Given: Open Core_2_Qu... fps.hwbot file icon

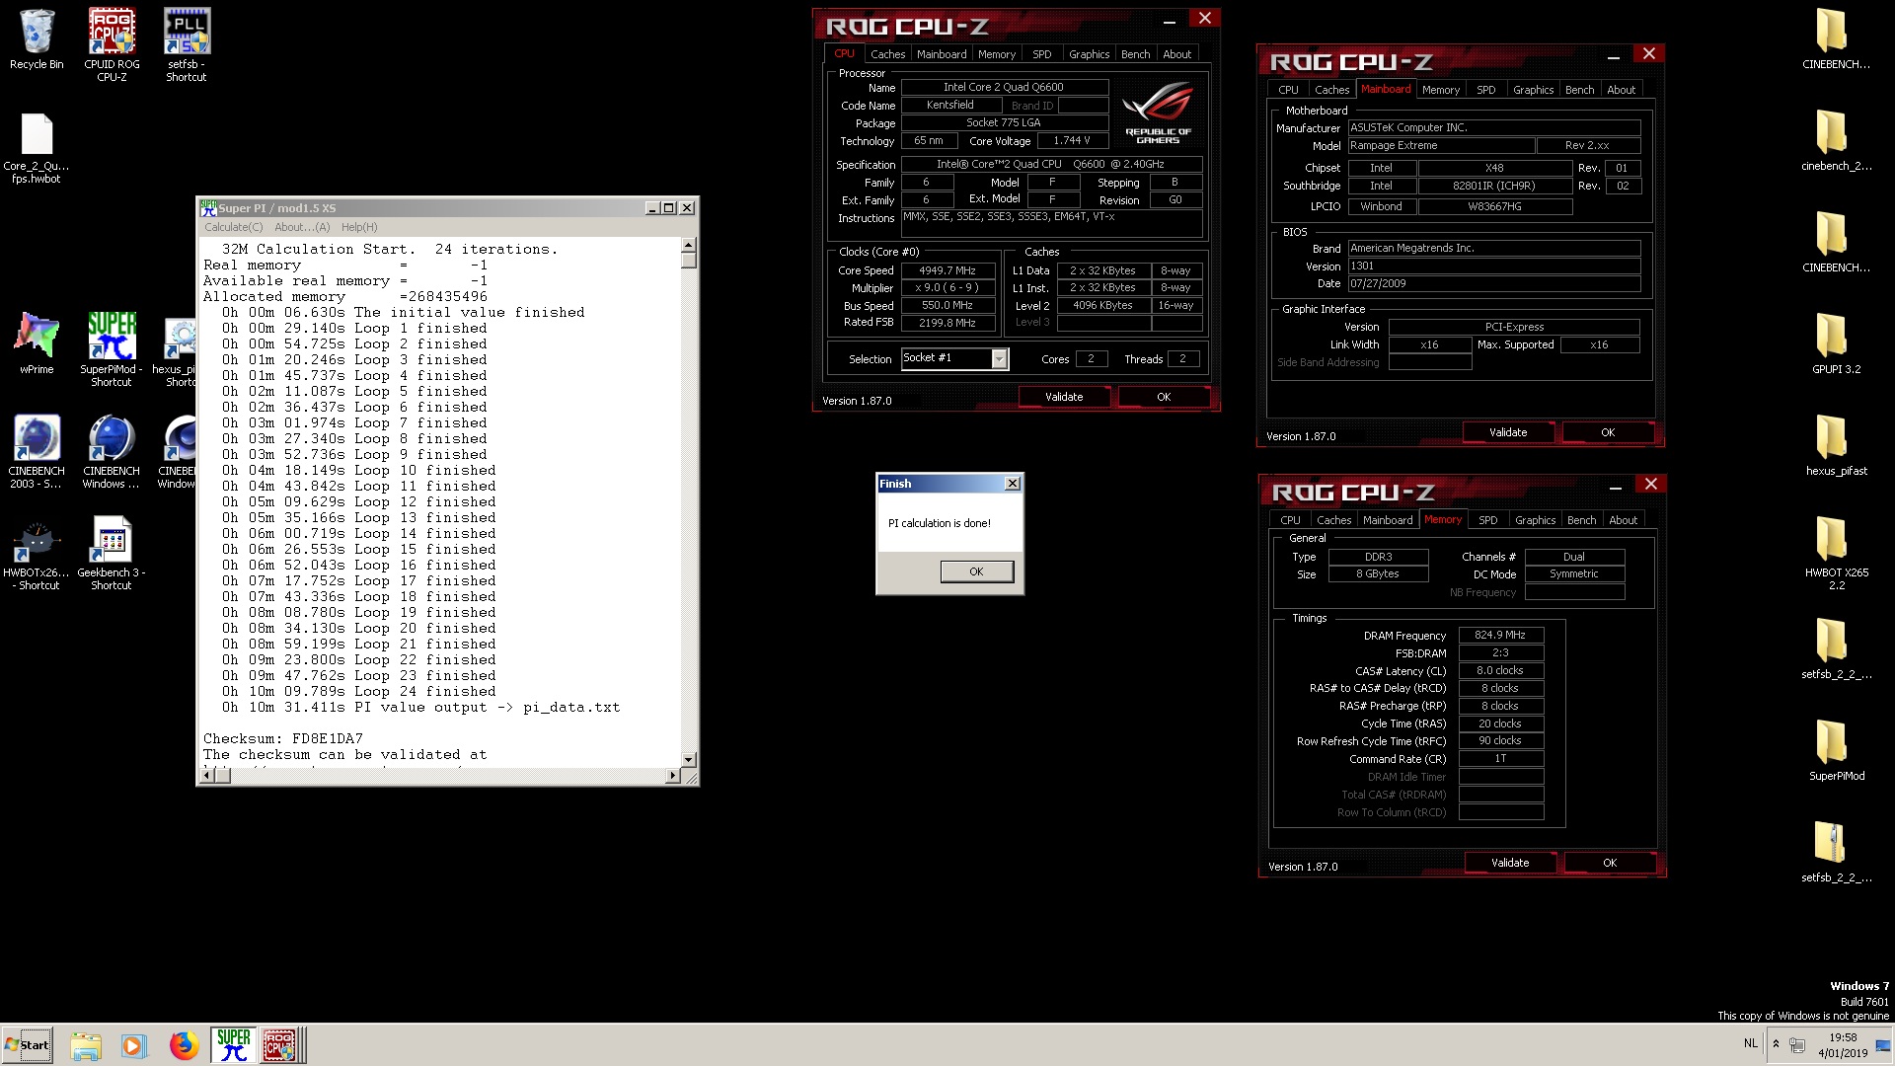Looking at the screenshot, I should 37,148.
